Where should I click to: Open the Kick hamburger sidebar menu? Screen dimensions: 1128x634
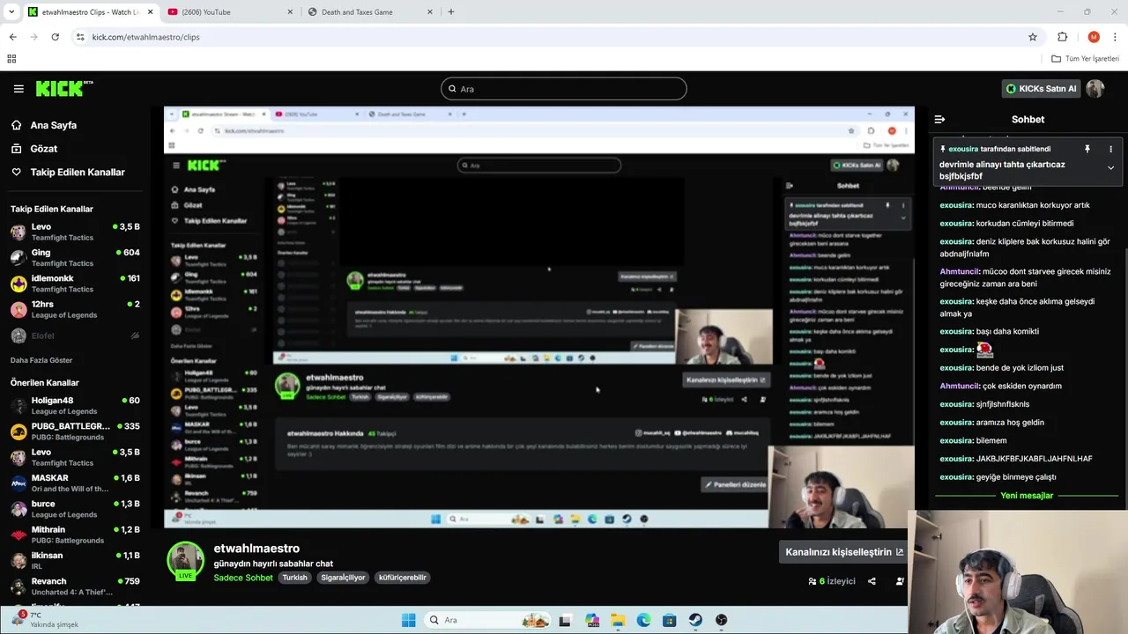coord(19,89)
